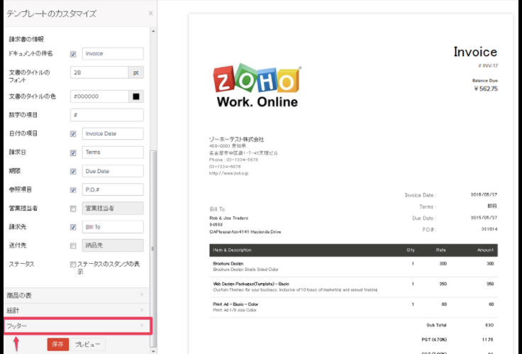Click the Item & Description column header

[x=232, y=250]
